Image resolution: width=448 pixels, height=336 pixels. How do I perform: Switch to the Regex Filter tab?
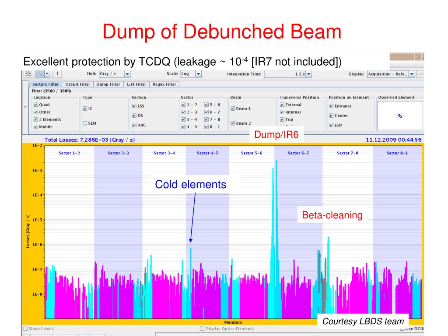point(164,84)
